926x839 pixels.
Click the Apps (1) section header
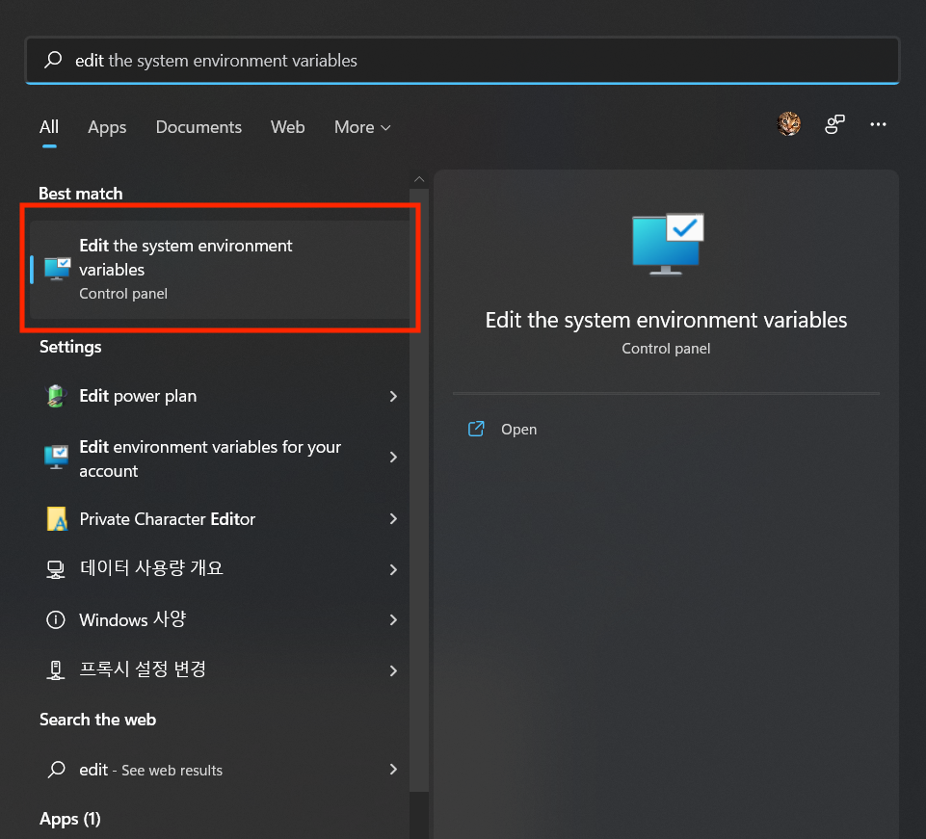69,819
